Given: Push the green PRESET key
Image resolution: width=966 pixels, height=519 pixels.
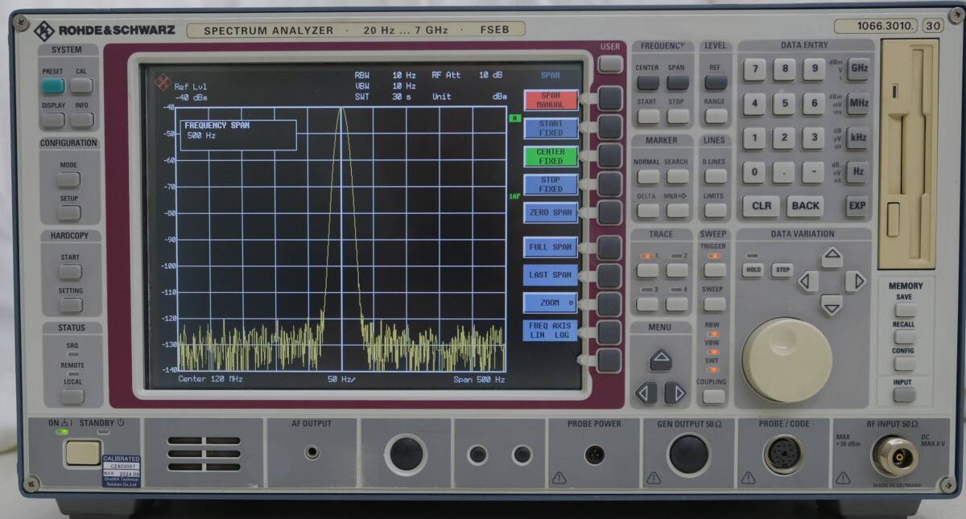Looking at the screenshot, I should click(x=53, y=85).
